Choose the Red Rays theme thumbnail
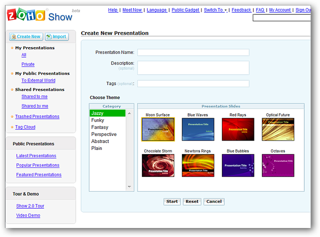Image resolution: width=320 pixels, height=237 pixels. 238,129
